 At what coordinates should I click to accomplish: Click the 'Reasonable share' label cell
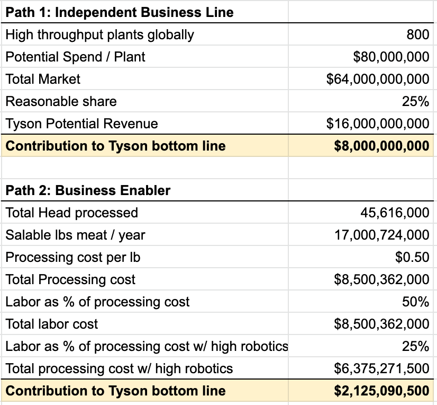pos(144,101)
